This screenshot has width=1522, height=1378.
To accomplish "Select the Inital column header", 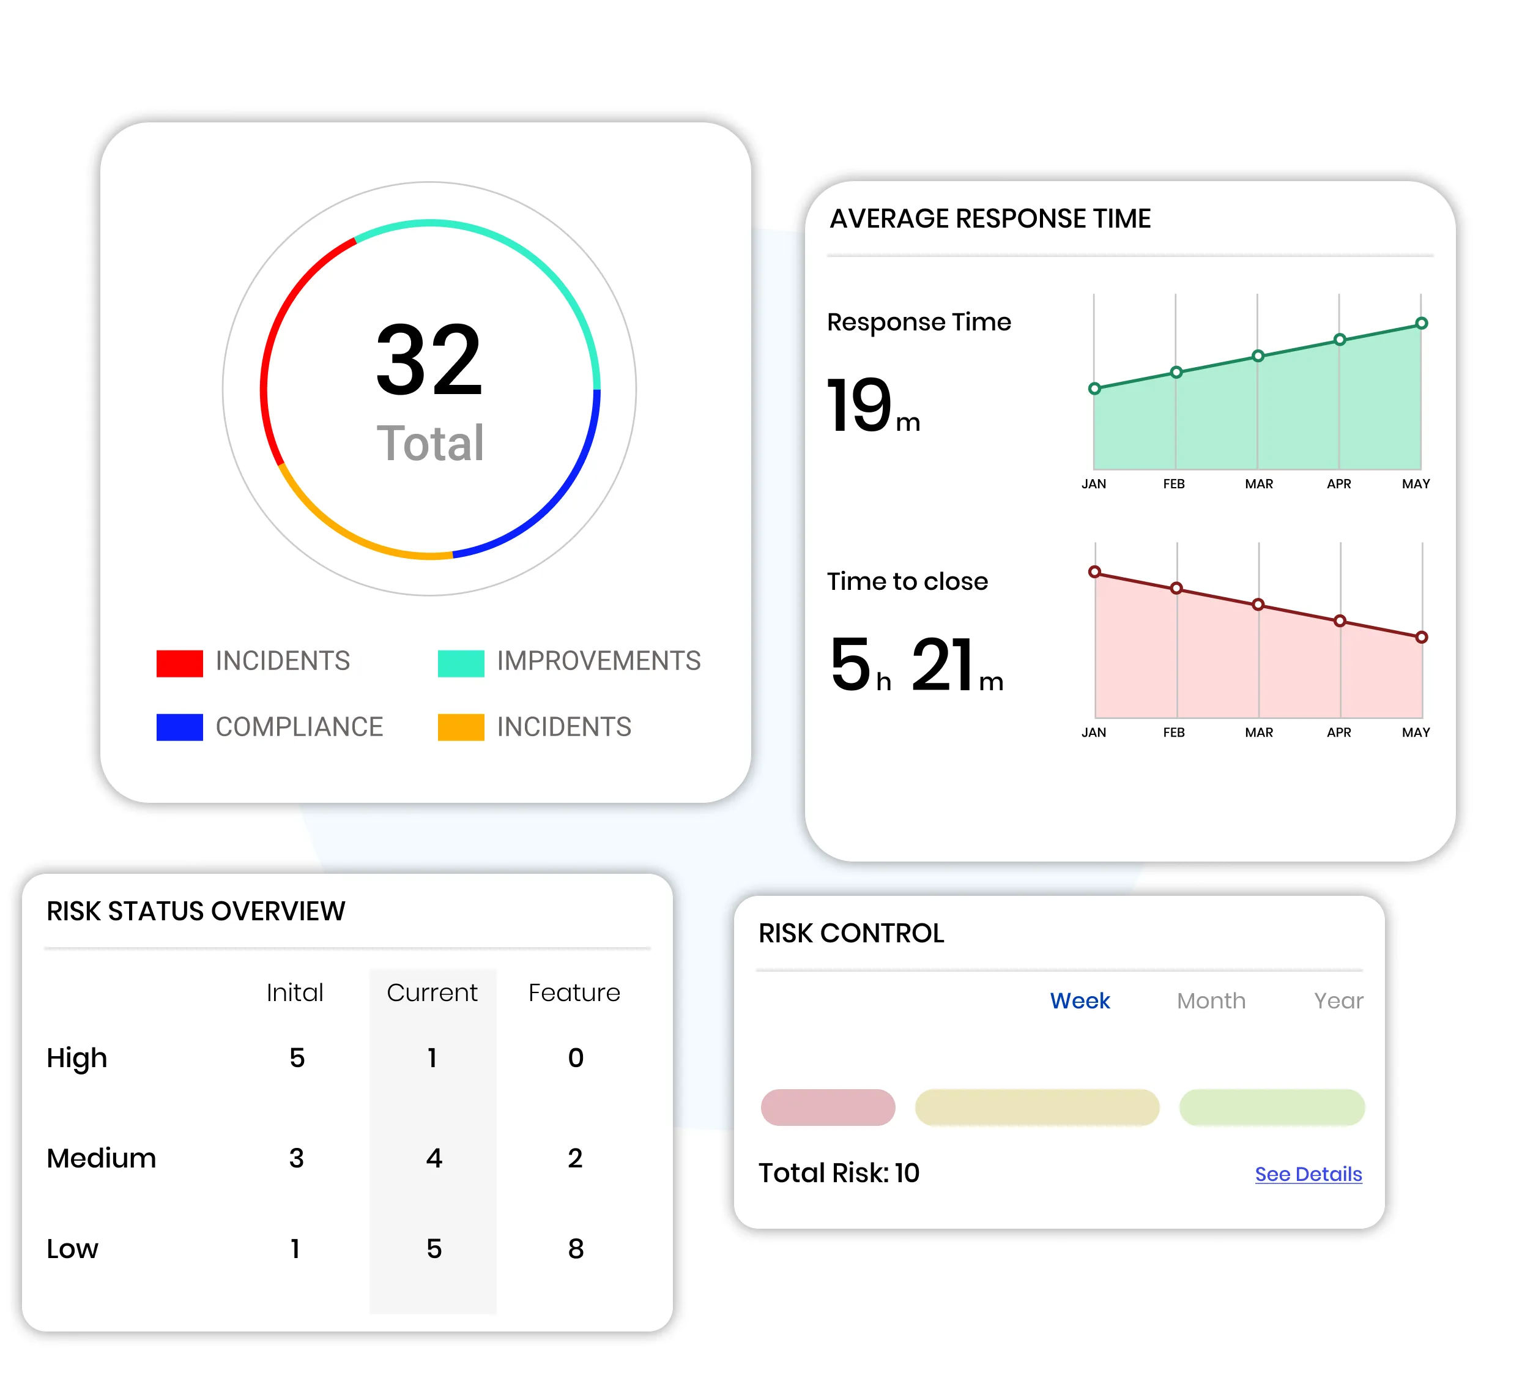I will click(x=294, y=992).
